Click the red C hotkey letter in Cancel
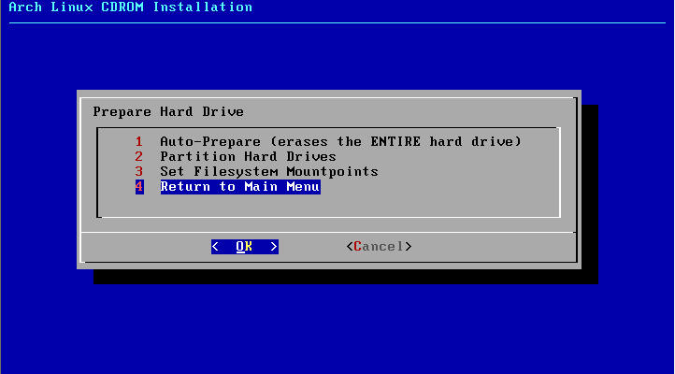This screenshot has height=374, width=675. [358, 247]
